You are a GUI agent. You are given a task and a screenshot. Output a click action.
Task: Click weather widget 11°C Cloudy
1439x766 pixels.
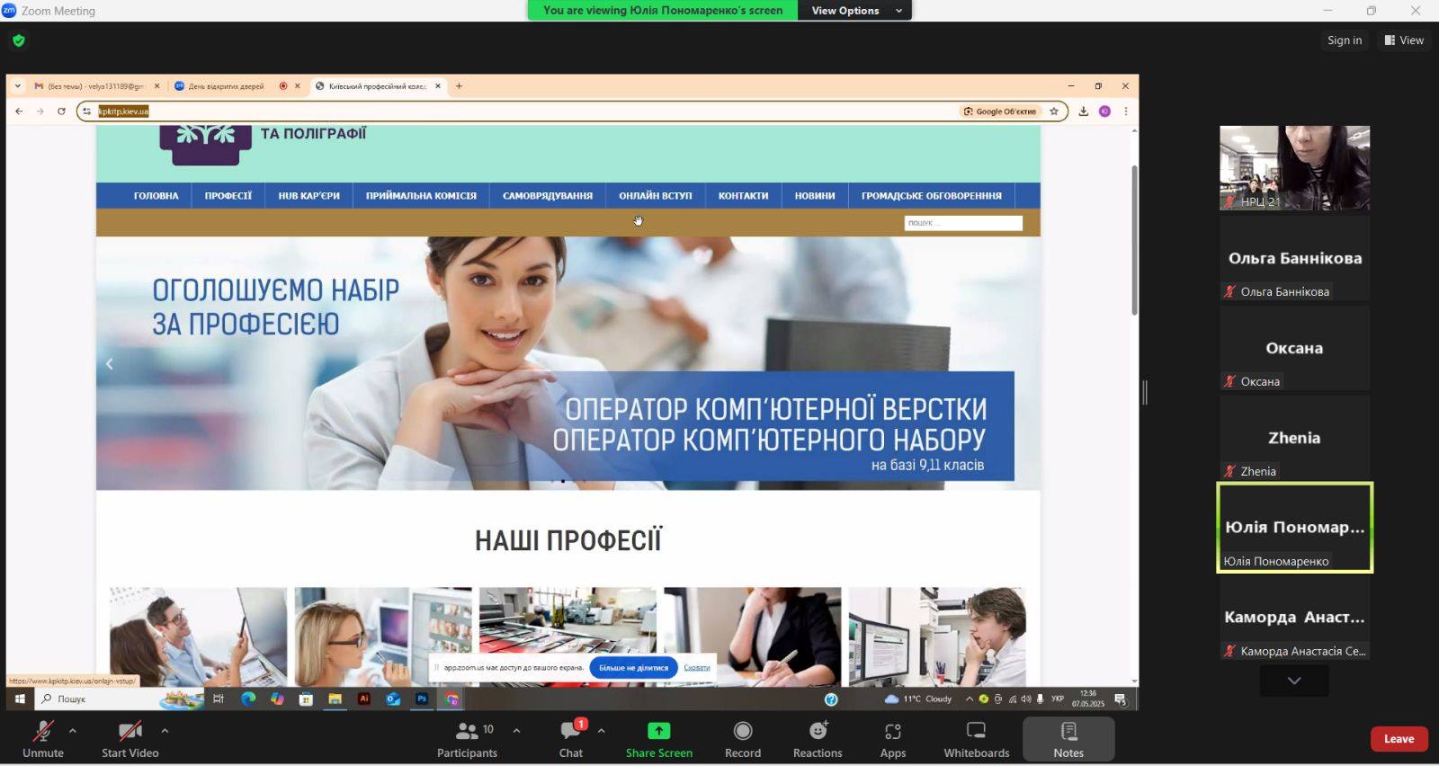[x=918, y=699]
